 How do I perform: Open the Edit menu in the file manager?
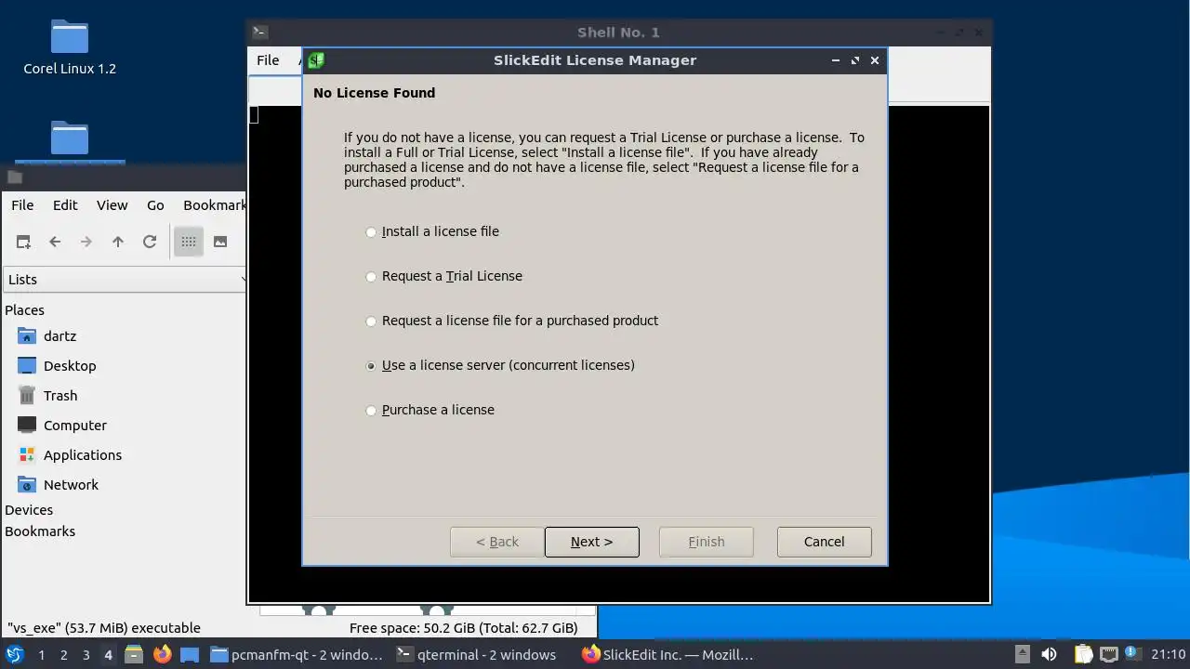[65, 205]
